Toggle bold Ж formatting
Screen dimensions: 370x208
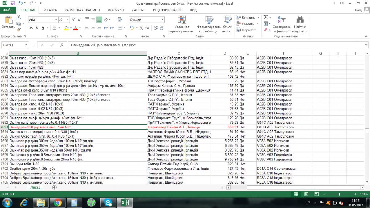tap(31, 28)
